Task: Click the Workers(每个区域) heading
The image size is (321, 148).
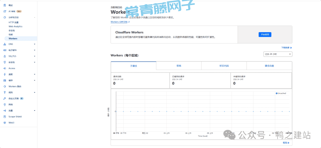Action: [x=125, y=55]
